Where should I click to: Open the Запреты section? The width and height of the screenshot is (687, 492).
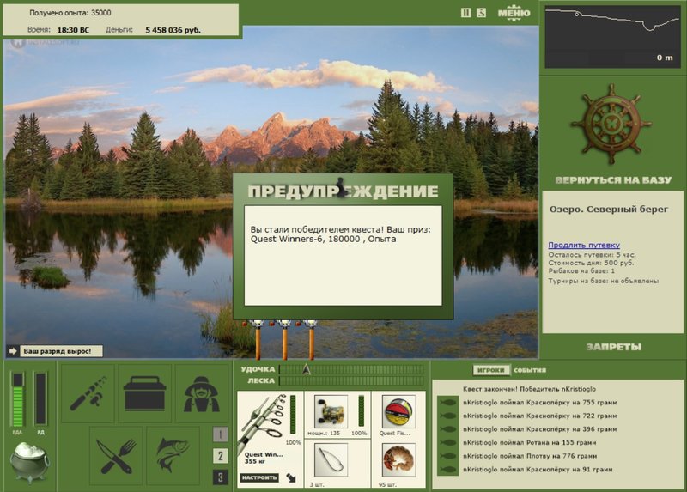click(x=613, y=347)
